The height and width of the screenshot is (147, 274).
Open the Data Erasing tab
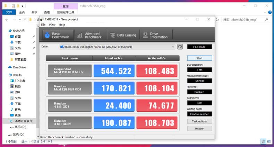pyautogui.click(x=123, y=35)
